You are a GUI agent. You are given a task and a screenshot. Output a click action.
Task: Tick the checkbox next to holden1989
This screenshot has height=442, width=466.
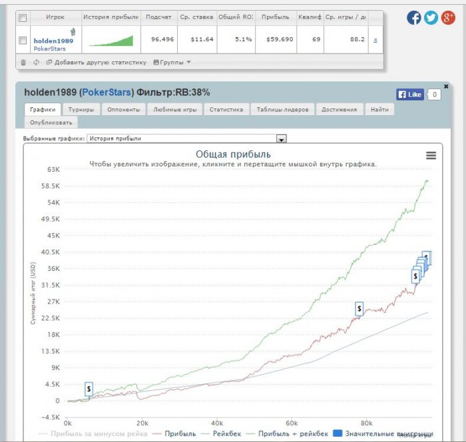tap(23, 41)
